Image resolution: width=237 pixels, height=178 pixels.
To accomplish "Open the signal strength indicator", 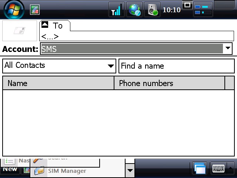I will (x=117, y=10).
